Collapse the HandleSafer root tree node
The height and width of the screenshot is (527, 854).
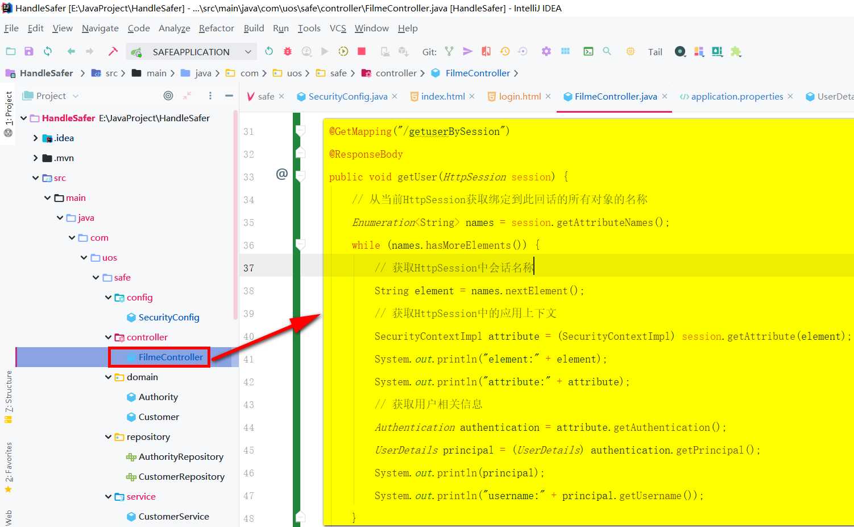(x=23, y=118)
